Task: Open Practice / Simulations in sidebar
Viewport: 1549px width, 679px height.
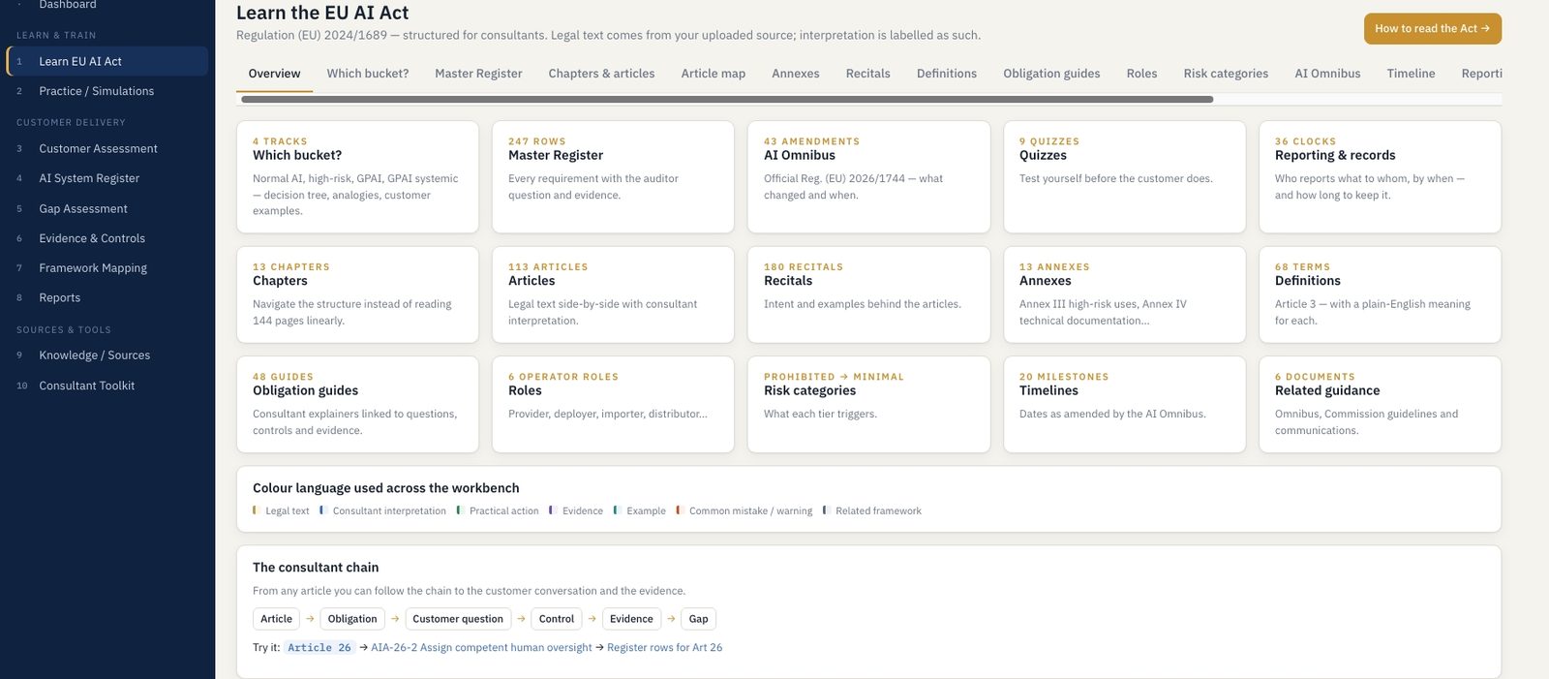Action: tap(106, 91)
